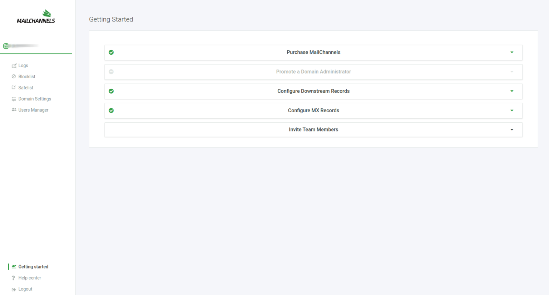Viewport: 549px width, 295px height.
Task: Expand the Purchase MailChannels section
Action: [x=512, y=52]
